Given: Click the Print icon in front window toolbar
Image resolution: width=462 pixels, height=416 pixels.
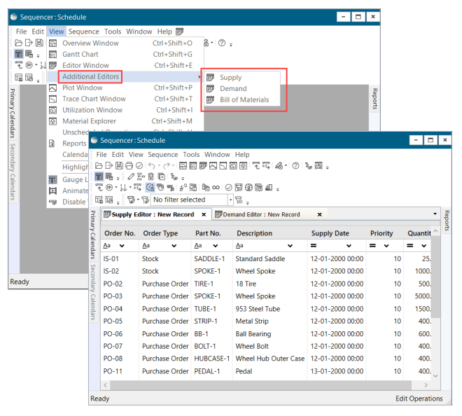Looking at the screenshot, I should point(129,166).
